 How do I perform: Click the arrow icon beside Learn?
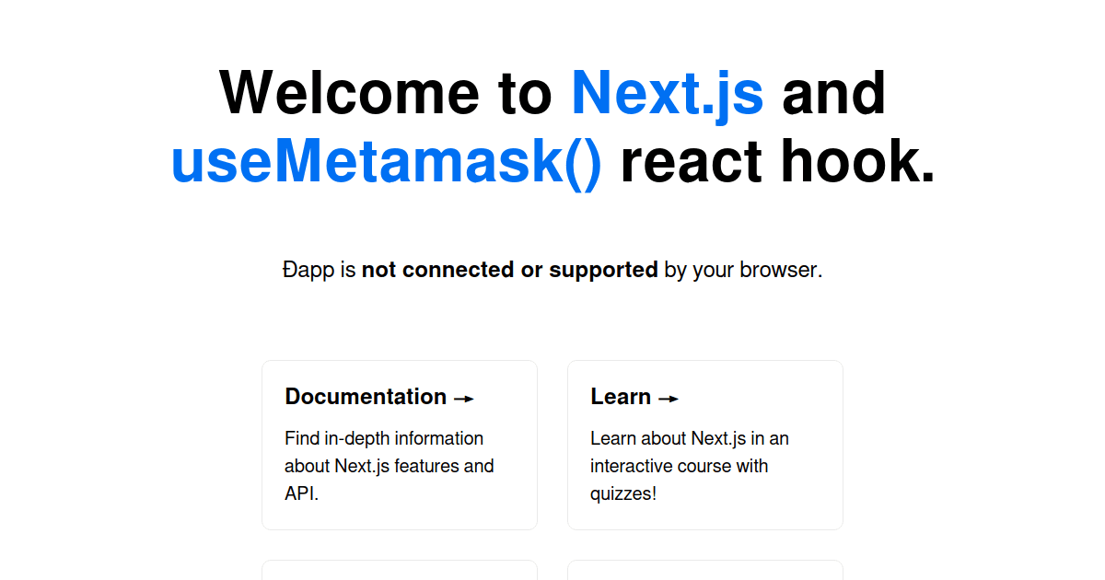point(669,399)
